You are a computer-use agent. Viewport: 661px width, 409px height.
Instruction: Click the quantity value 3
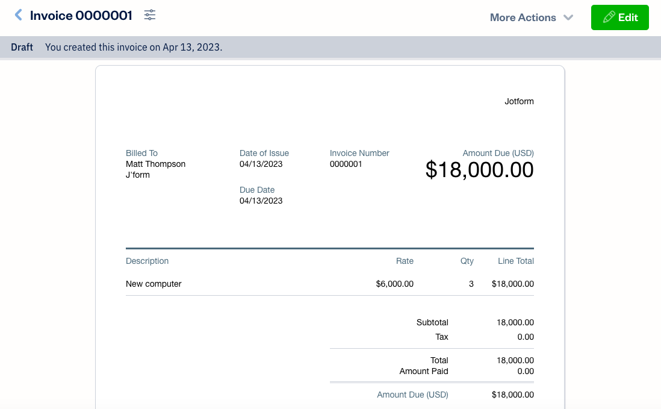471,284
